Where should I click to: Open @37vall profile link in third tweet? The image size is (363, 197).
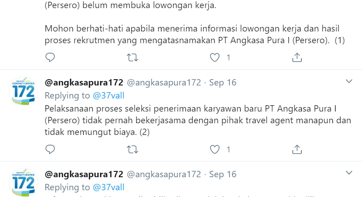point(108,187)
